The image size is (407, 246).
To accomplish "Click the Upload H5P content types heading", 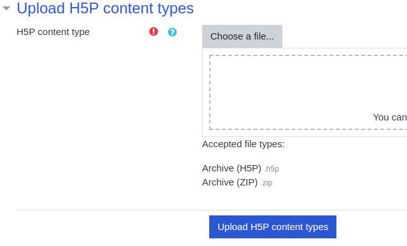I will point(105,8).
